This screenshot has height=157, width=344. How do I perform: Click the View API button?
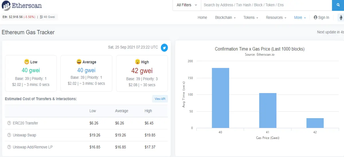coord(160,99)
